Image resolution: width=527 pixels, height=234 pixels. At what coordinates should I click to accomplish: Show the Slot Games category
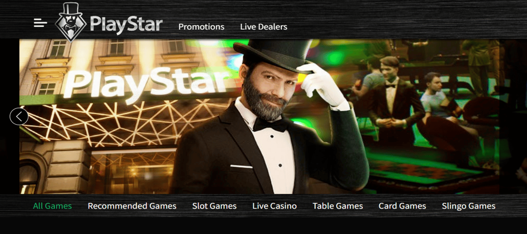point(214,206)
